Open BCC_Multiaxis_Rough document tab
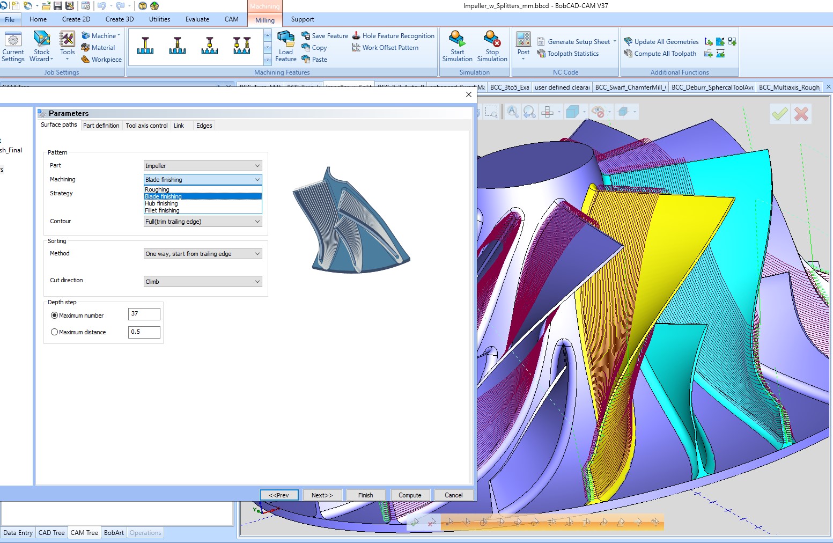The height and width of the screenshot is (543, 833). (x=789, y=87)
